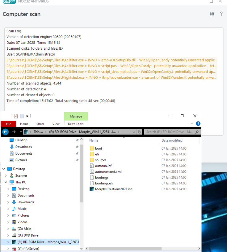Expand the (C:) Main drive node
Image resolution: width=227 pixels, height=252 pixels.
8,229
